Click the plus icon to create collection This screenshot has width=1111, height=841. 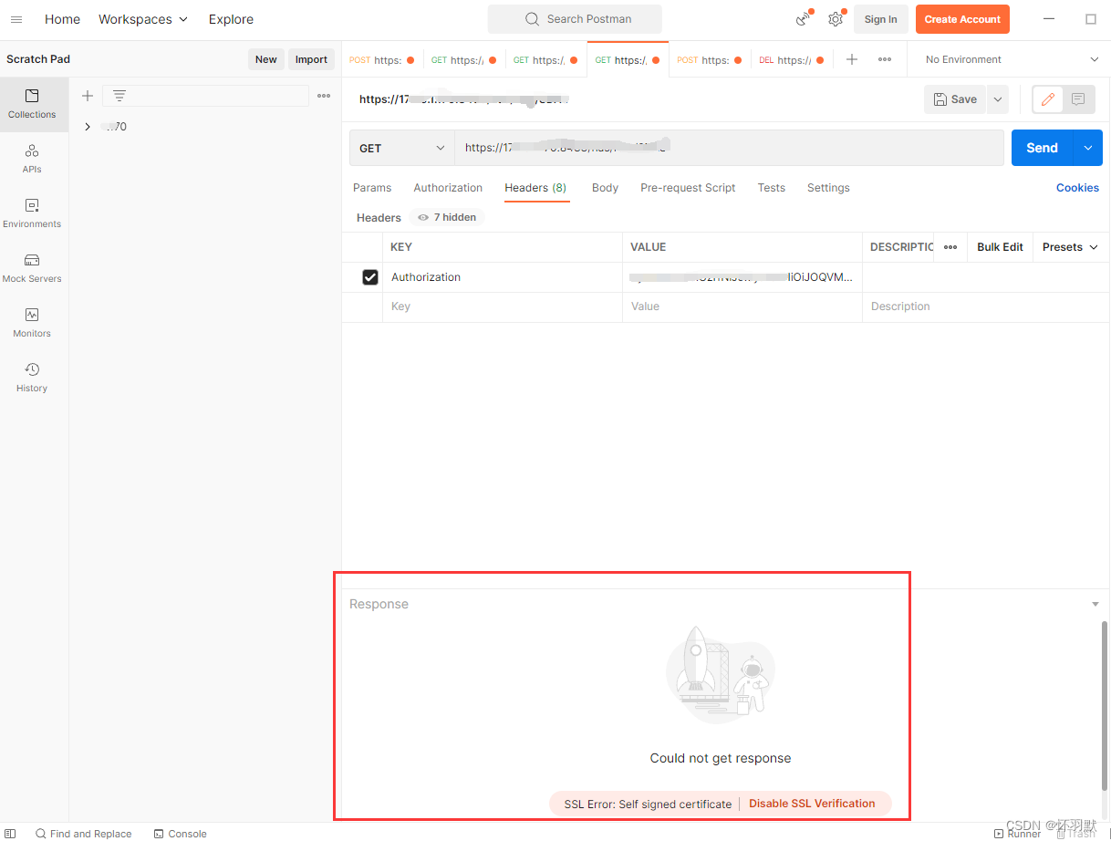88,96
